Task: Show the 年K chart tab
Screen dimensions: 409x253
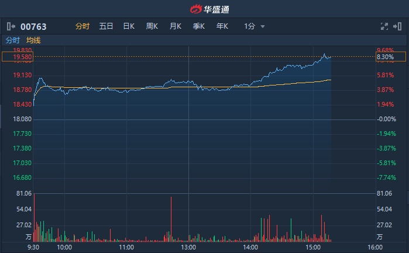Action: 222,26
